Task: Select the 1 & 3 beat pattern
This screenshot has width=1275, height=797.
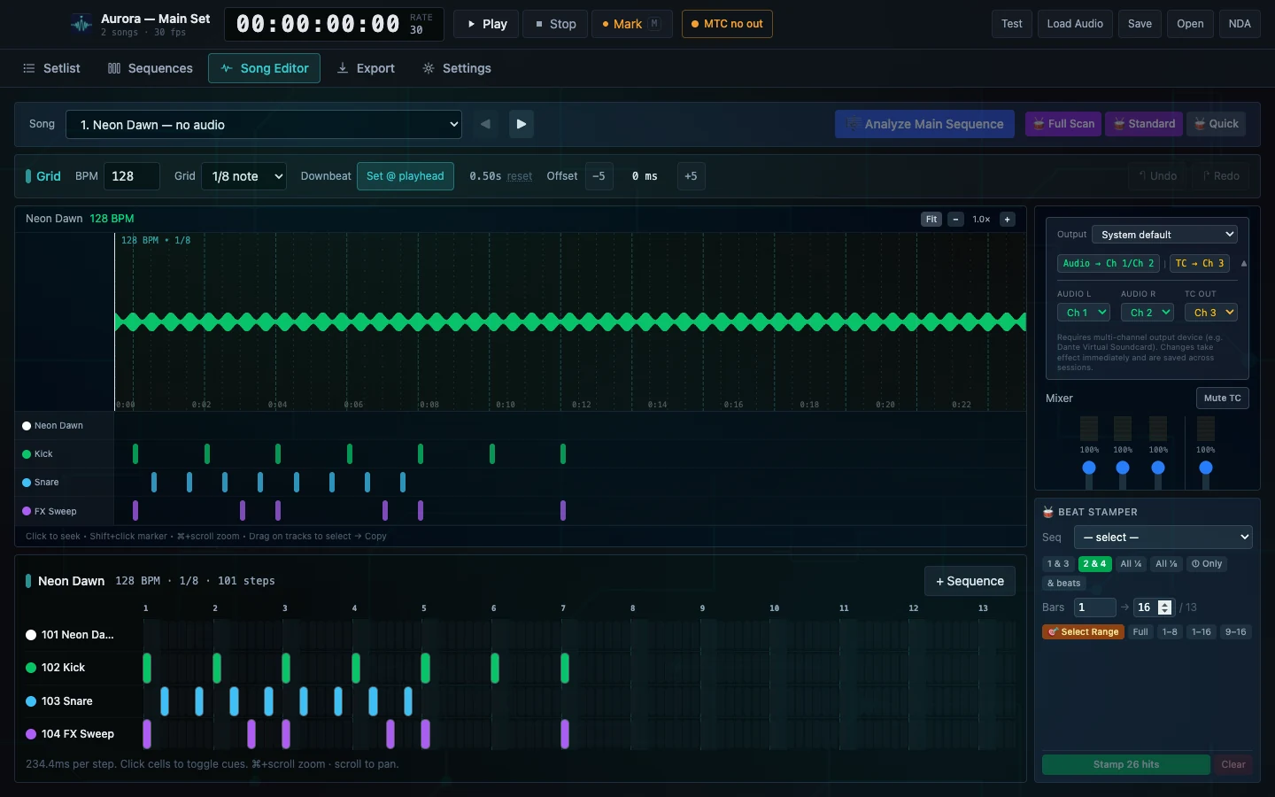Action: pos(1058,564)
